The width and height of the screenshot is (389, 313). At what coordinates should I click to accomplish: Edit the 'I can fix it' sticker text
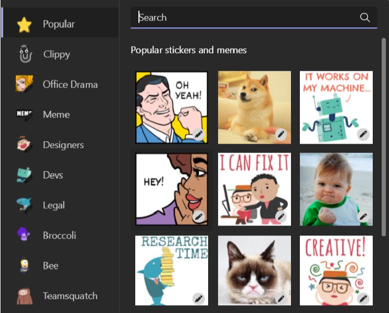281,217
